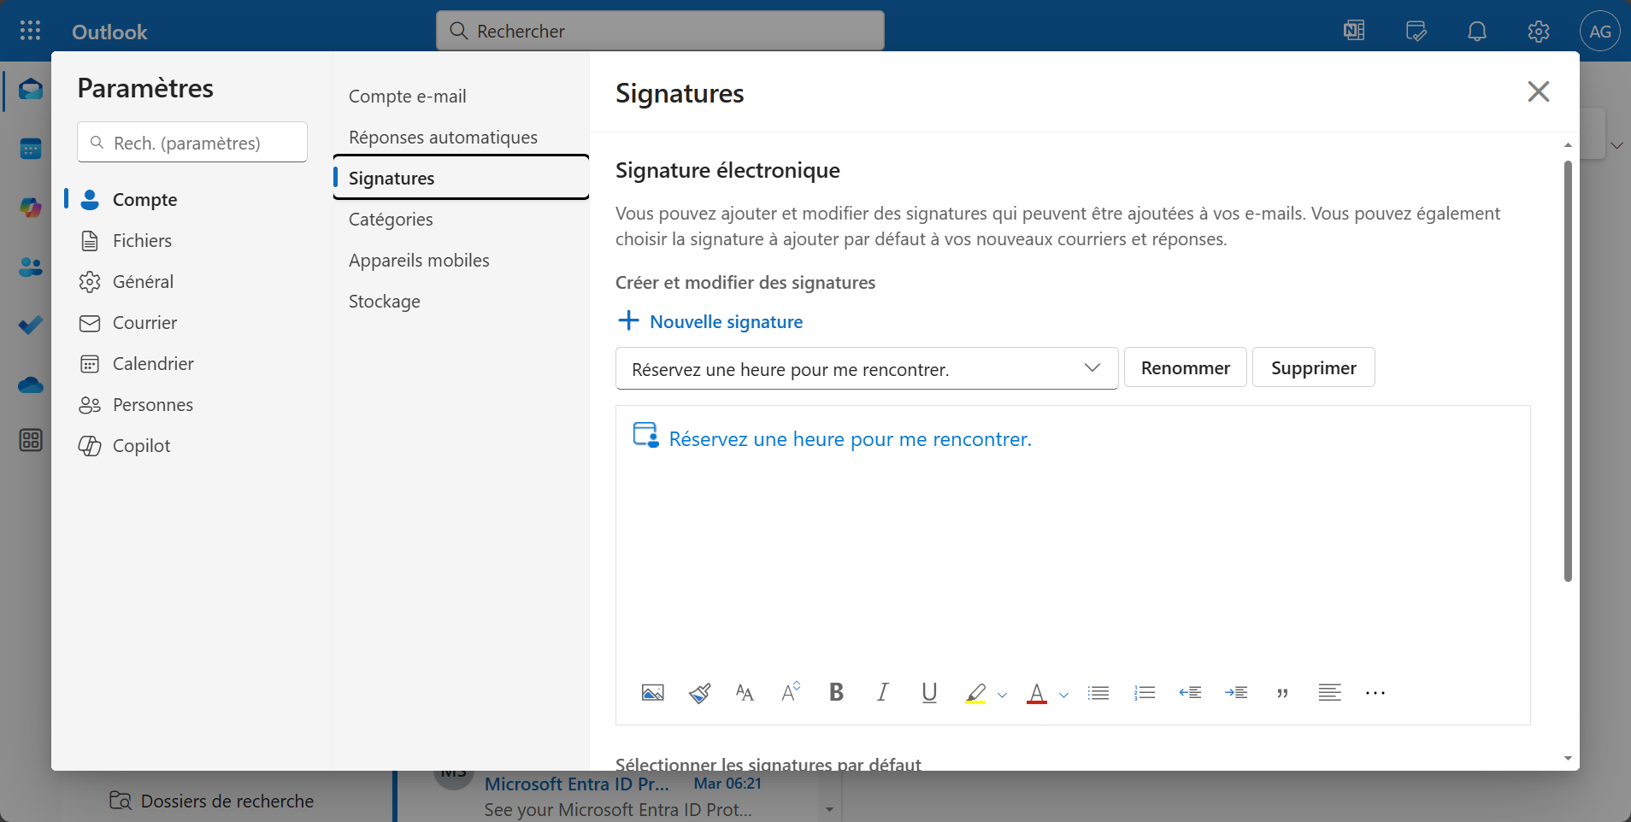
Task: Click the format painter brush icon
Action: click(699, 693)
